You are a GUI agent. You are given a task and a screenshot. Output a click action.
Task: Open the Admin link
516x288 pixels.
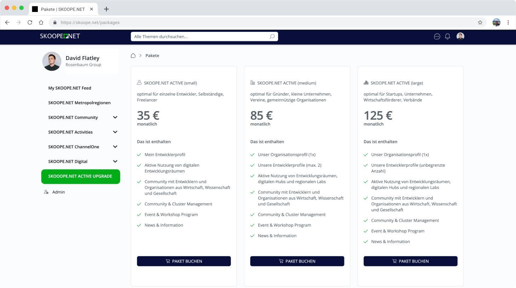58,192
